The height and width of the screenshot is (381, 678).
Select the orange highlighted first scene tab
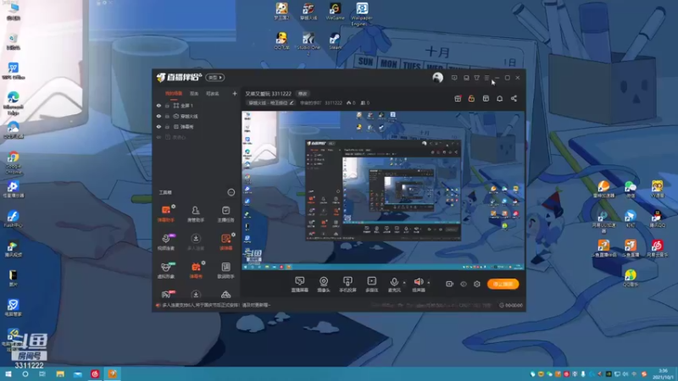(174, 93)
